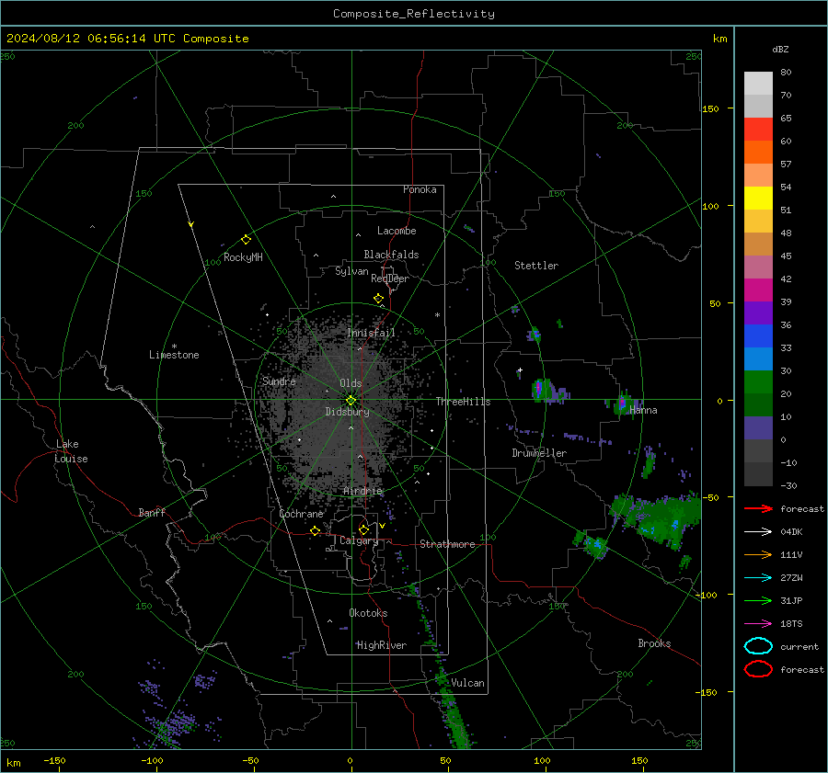Viewport: 828px width, 773px height.
Task: Click the red forecast ellipse icon
Action: [758, 669]
